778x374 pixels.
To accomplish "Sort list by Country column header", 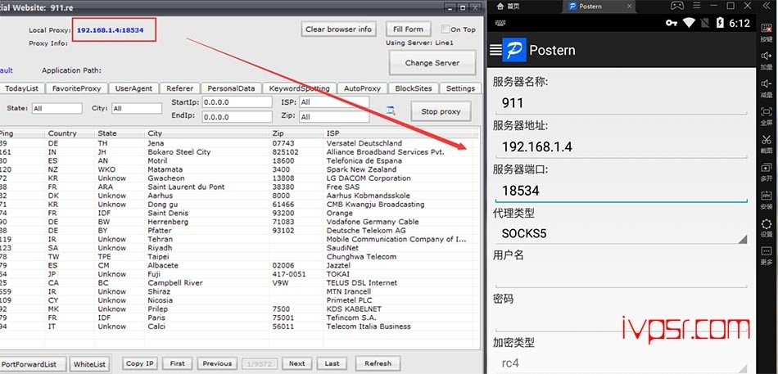I will tap(70, 133).
